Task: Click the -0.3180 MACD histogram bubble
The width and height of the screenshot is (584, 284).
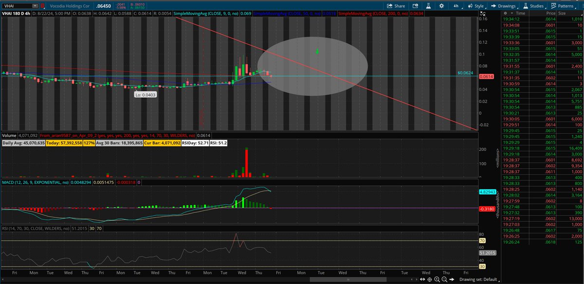Action: (487, 208)
